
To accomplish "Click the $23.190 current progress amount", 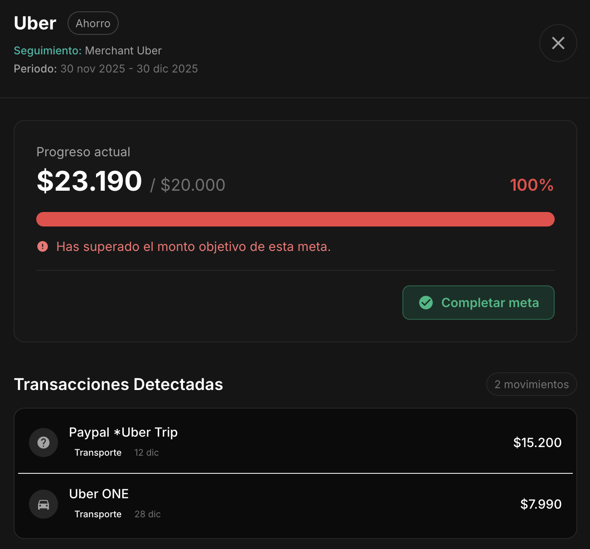I will point(89,181).
